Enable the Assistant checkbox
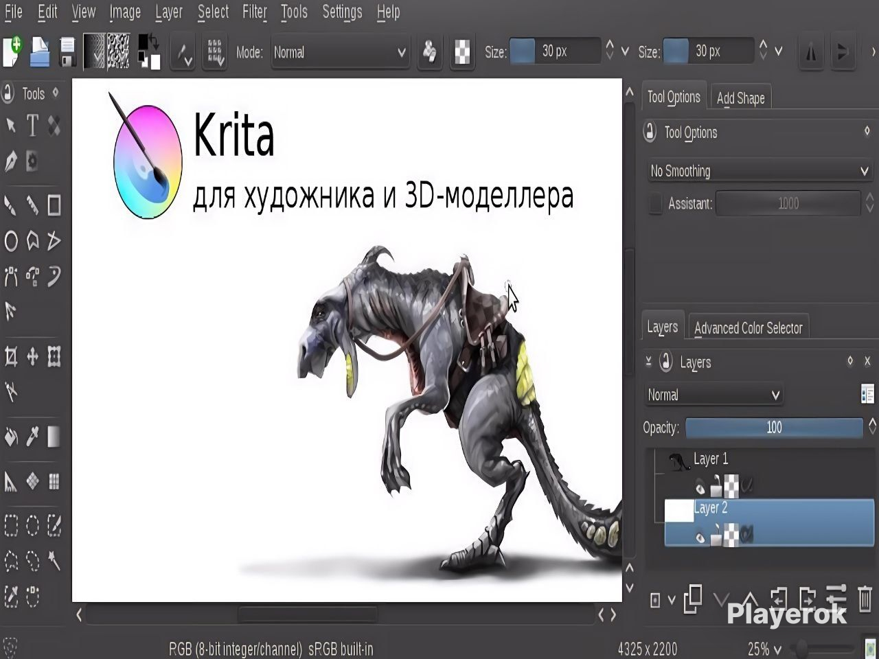Screen dimensions: 879x659 656,203
